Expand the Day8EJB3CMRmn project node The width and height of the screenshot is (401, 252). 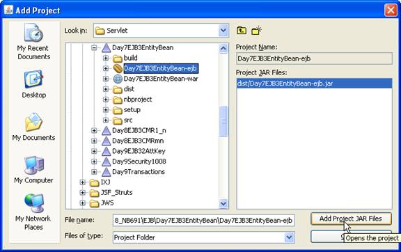94,141
